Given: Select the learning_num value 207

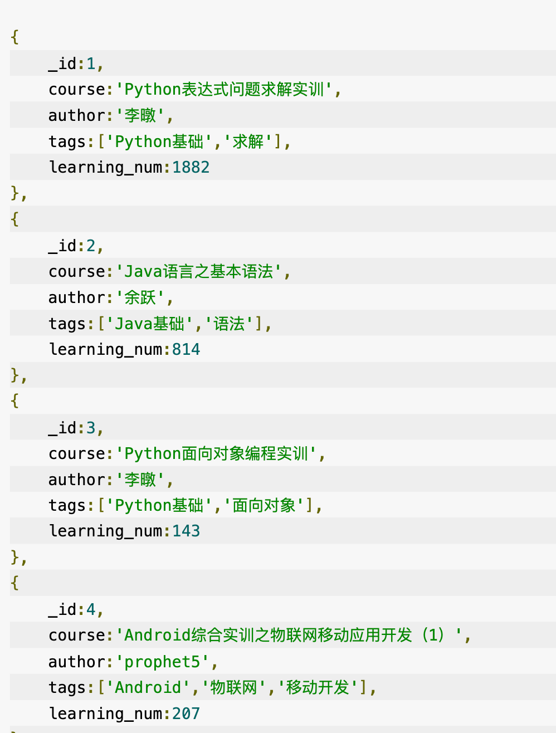Looking at the screenshot, I should pyautogui.click(x=186, y=714).
